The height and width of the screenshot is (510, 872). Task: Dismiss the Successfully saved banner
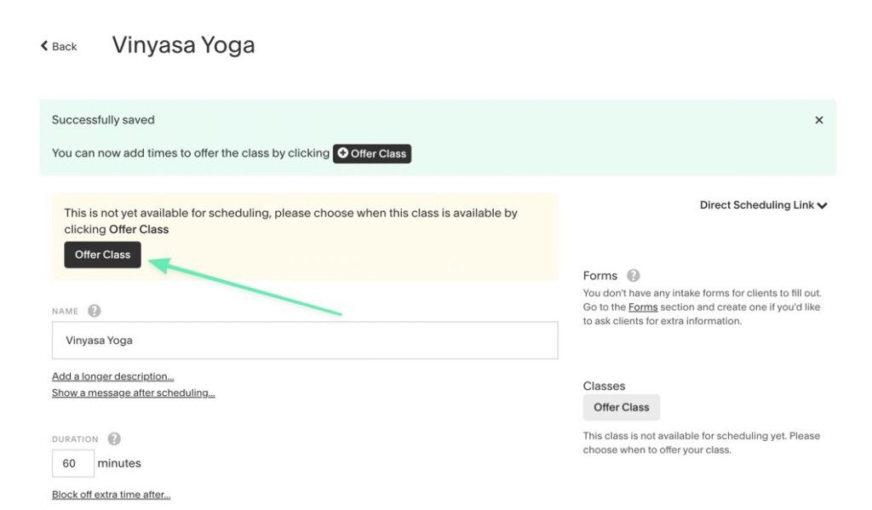pos(818,119)
